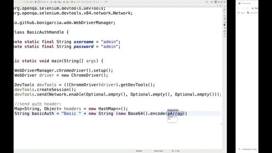This screenshot has height=153, width=272.
Task: Maximize the editor area
Action: click(220, 6)
